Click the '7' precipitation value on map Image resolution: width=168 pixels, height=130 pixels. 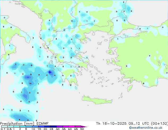coord(16,64)
